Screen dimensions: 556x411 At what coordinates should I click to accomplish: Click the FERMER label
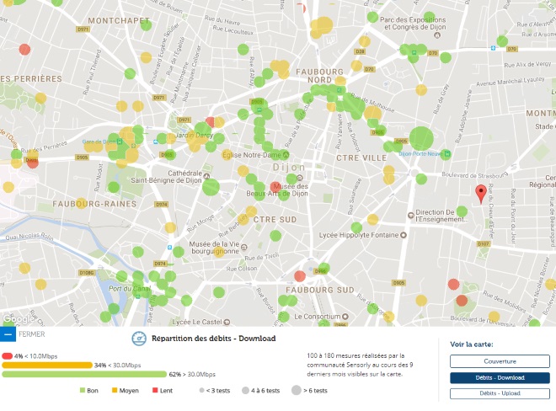(x=31, y=334)
